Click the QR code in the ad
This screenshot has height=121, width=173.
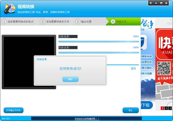click(x=164, y=68)
